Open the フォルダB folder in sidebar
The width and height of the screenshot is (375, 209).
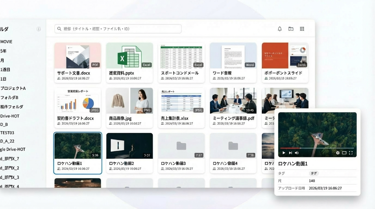pyautogui.click(x=9, y=98)
